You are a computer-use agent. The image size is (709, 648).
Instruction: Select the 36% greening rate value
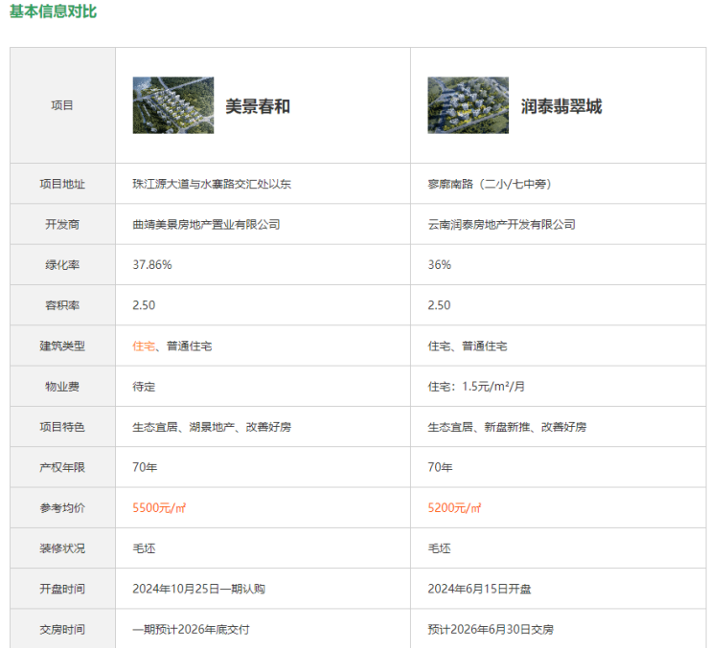(x=440, y=265)
